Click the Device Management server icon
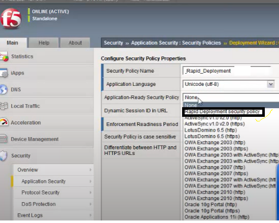 tap(4, 139)
